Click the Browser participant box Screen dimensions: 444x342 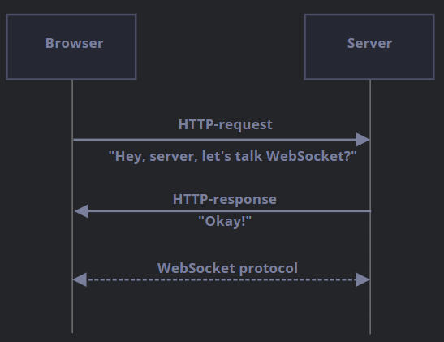[x=71, y=47]
